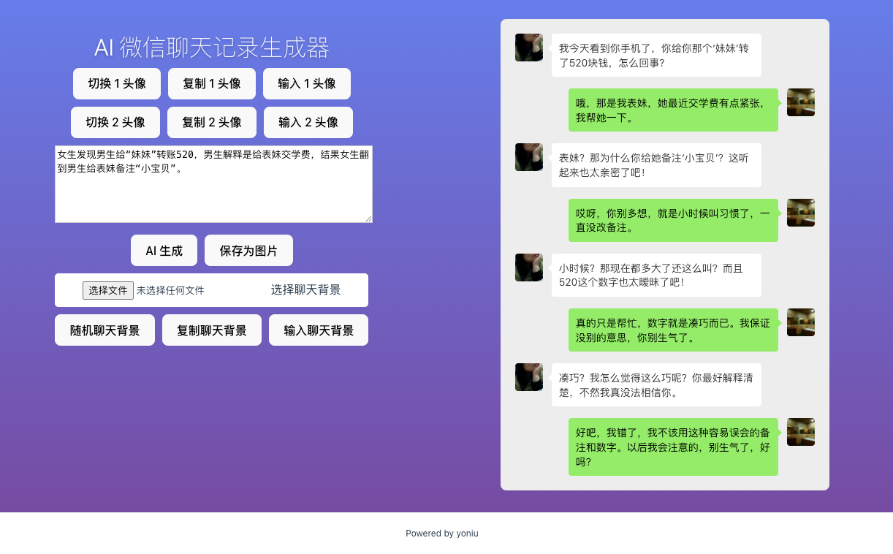
Task: Click the white bubble asking about 小宝贝
Action: [x=656, y=165]
